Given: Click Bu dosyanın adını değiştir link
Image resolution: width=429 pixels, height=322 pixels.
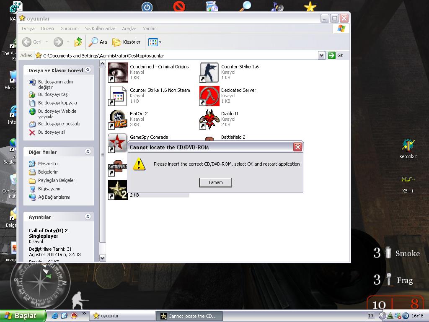Looking at the screenshot, I should (56, 84).
